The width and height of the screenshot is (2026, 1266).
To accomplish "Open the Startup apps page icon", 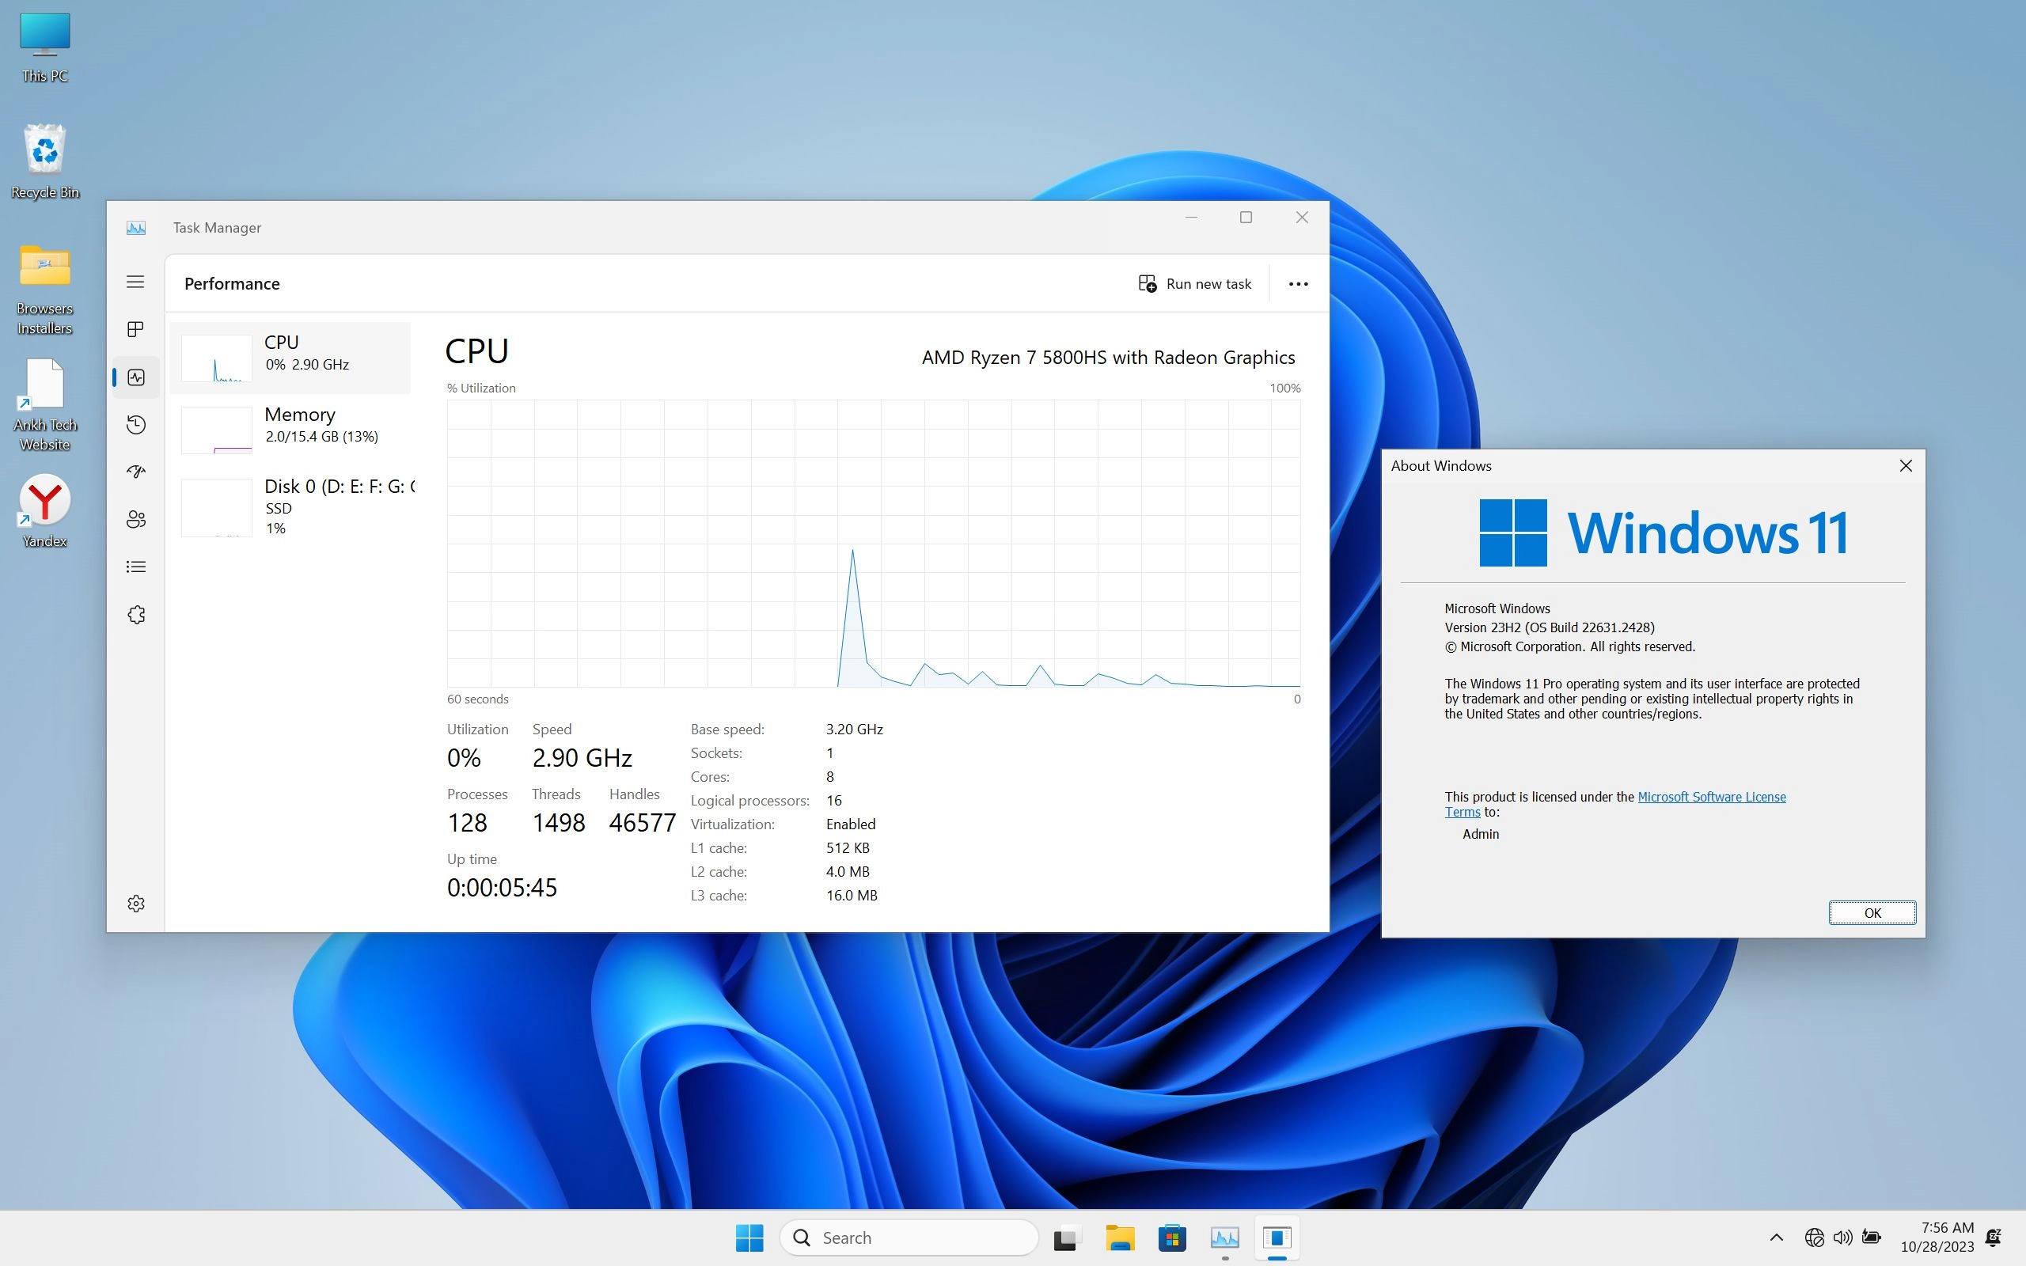I will (x=135, y=472).
